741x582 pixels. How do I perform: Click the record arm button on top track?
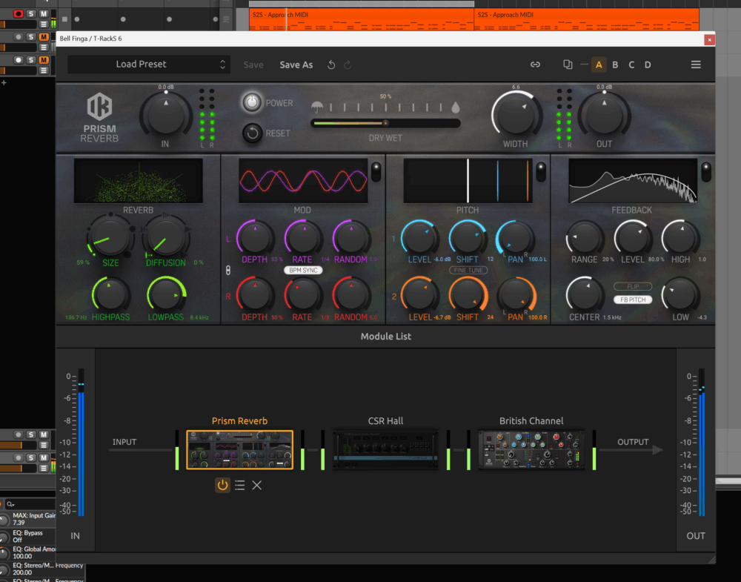pos(18,13)
